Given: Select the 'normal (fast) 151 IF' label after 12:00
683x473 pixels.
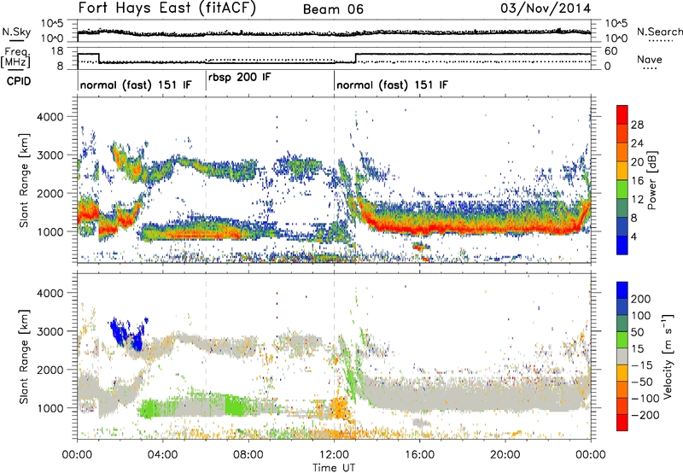Looking at the screenshot, I should [x=392, y=85].
